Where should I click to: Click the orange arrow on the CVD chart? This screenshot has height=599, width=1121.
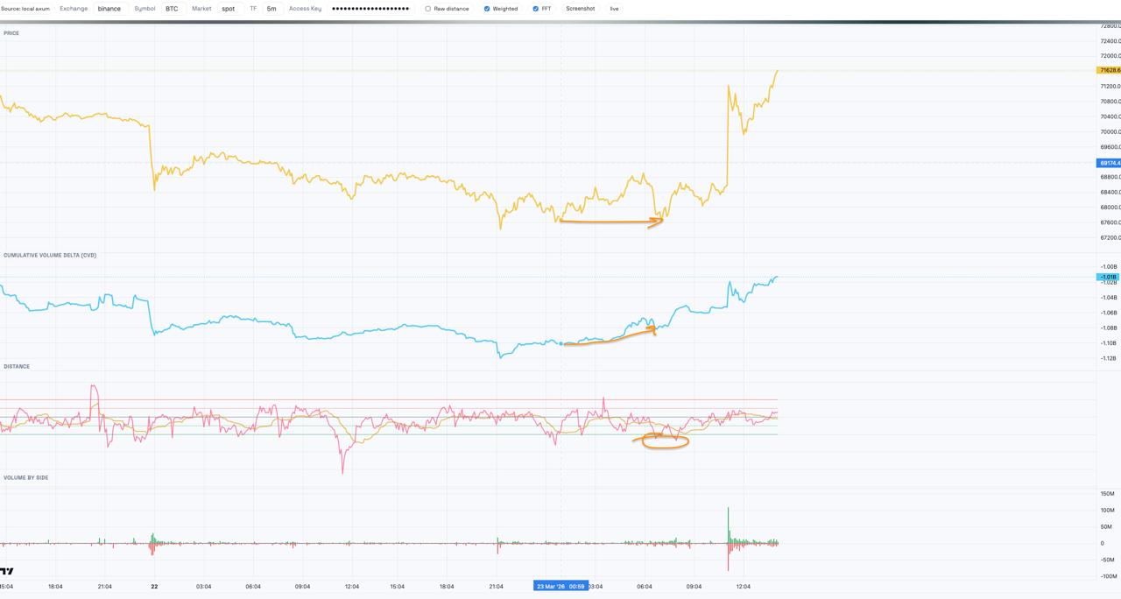610,338
